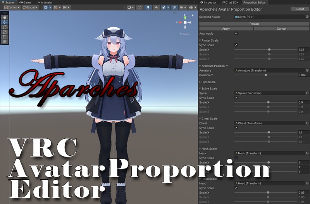
Task: Select the Rotate tool
Action: coord(5,27)
